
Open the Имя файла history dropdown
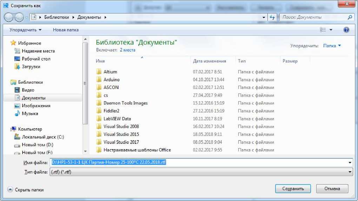point(350,162)
